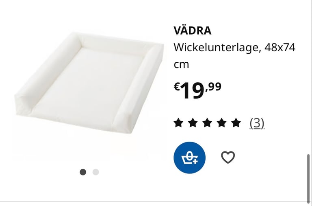
Task: Add VÄDRA to the shopping basket
Action: (x=189, y=158)
